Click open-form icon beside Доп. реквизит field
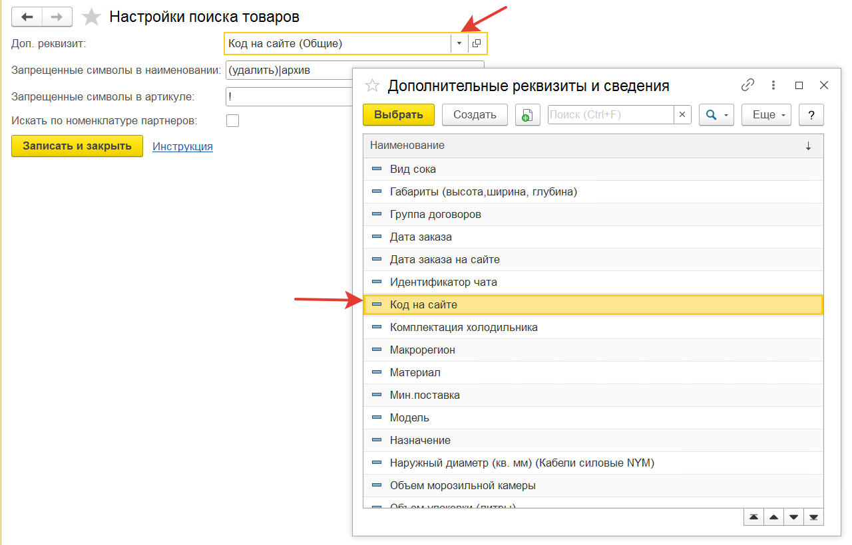Viewport: 852px width, 545px height. click(477, 44)
